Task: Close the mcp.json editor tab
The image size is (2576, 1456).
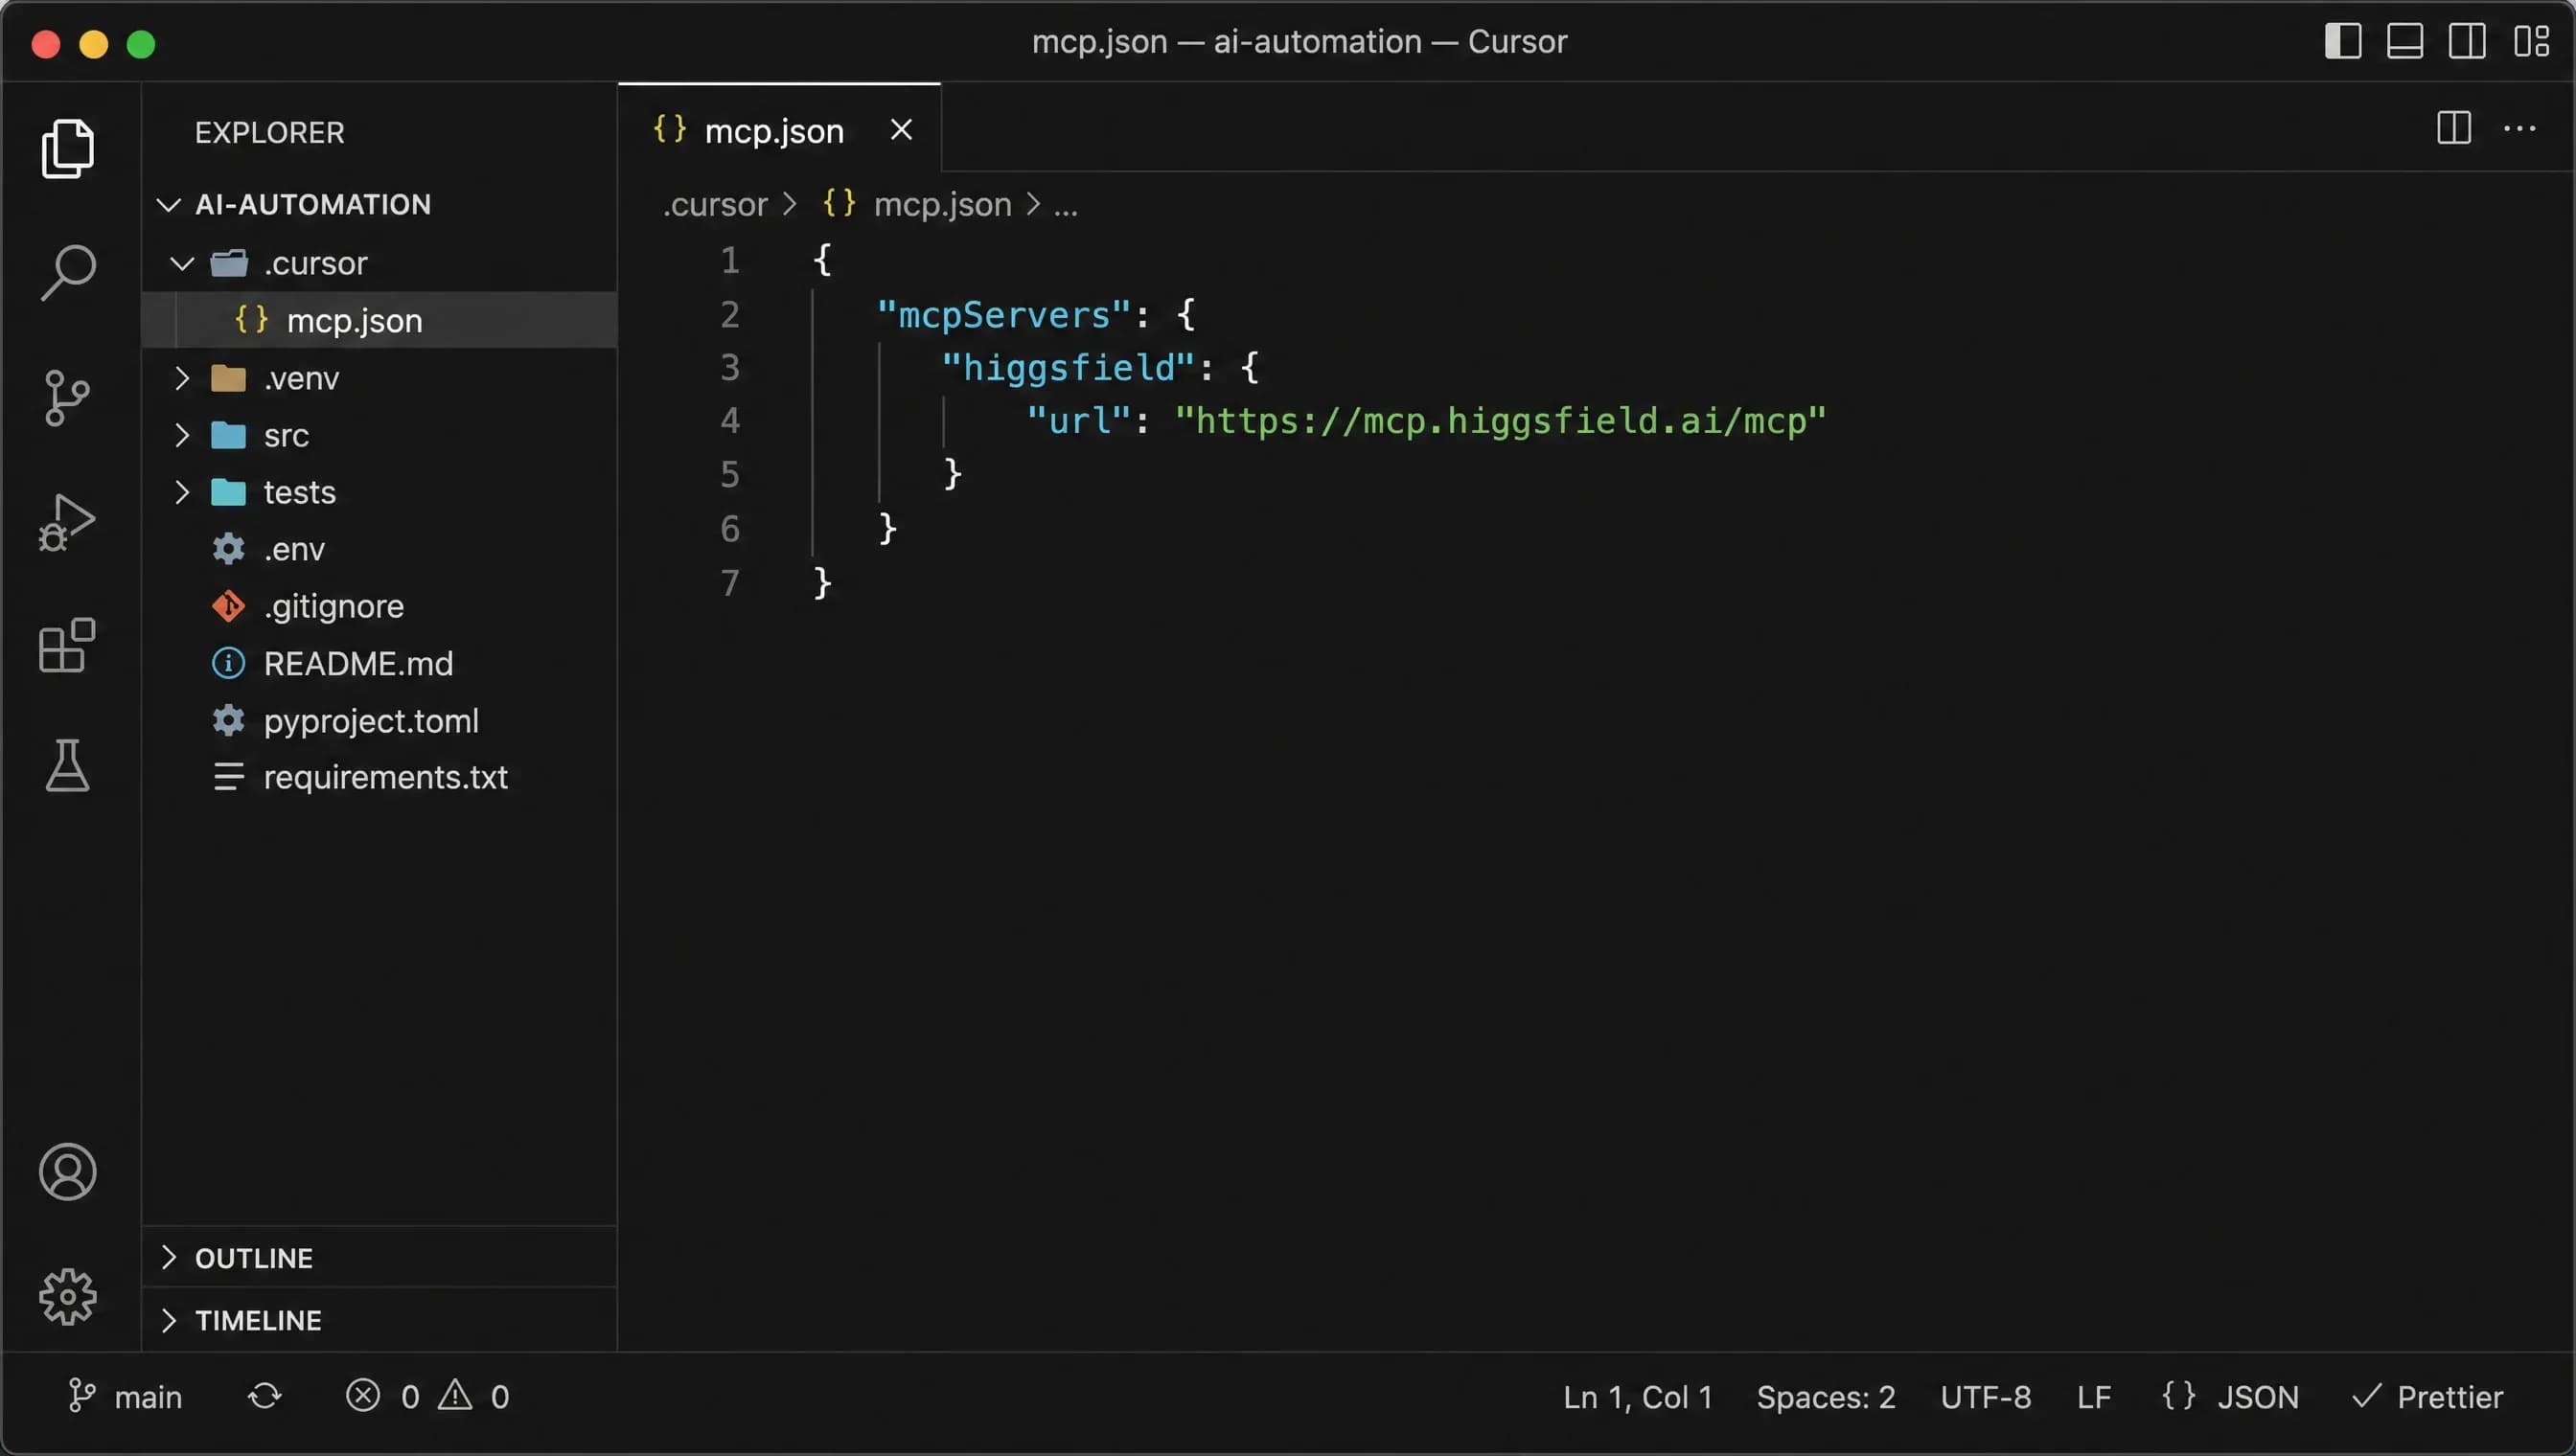Action: (902, 130)
